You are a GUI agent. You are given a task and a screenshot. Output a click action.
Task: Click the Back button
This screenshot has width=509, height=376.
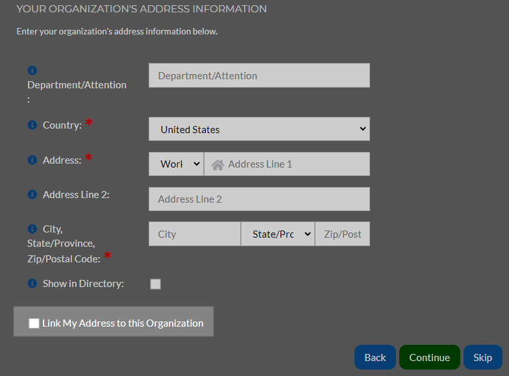coord(375,357)
